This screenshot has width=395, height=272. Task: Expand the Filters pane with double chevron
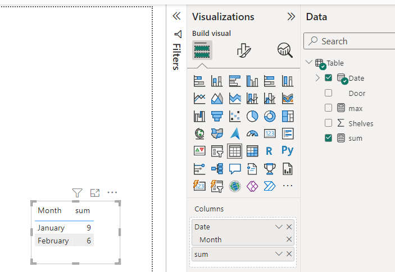176,16
